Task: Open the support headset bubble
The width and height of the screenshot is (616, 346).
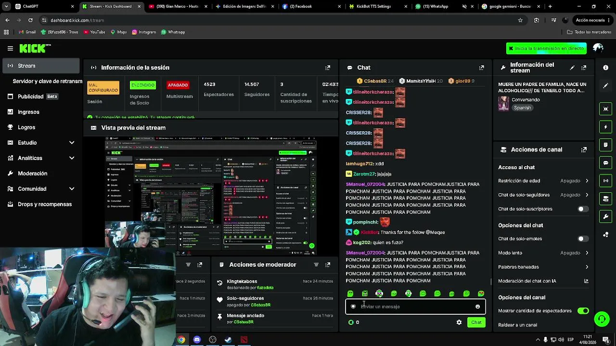Action: pyautogui.click(x=602, y=319)
